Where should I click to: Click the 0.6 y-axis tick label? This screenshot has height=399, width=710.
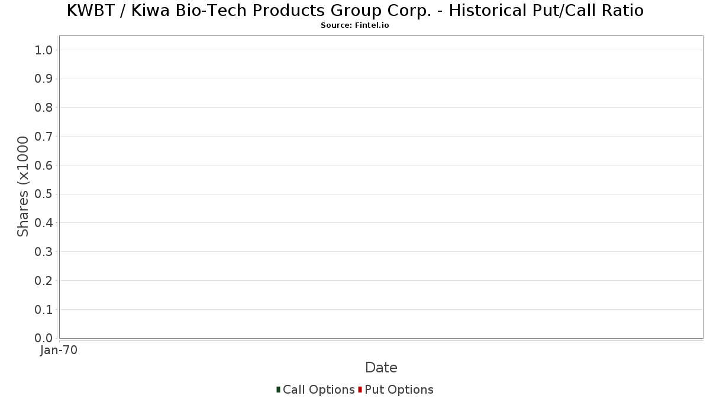[x=44, y=166]
